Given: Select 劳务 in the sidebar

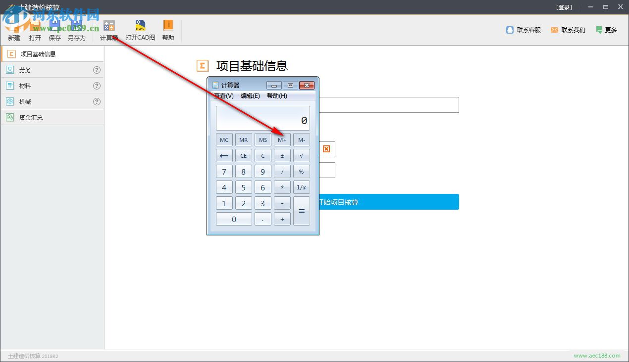Looking at the screenshot, I should (52, 70).
